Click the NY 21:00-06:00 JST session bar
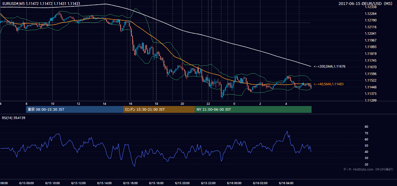This screenshot has width=397, height=186. pyautogui.click(x=253, y=109)
